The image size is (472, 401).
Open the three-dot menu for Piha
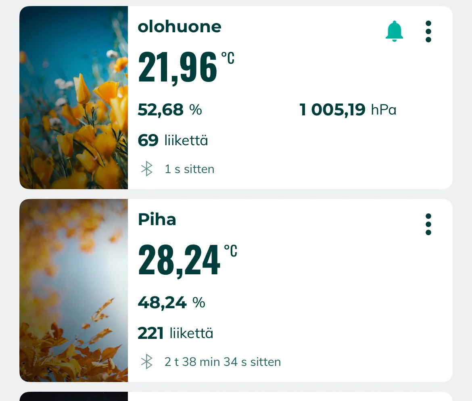pos(428,224)
